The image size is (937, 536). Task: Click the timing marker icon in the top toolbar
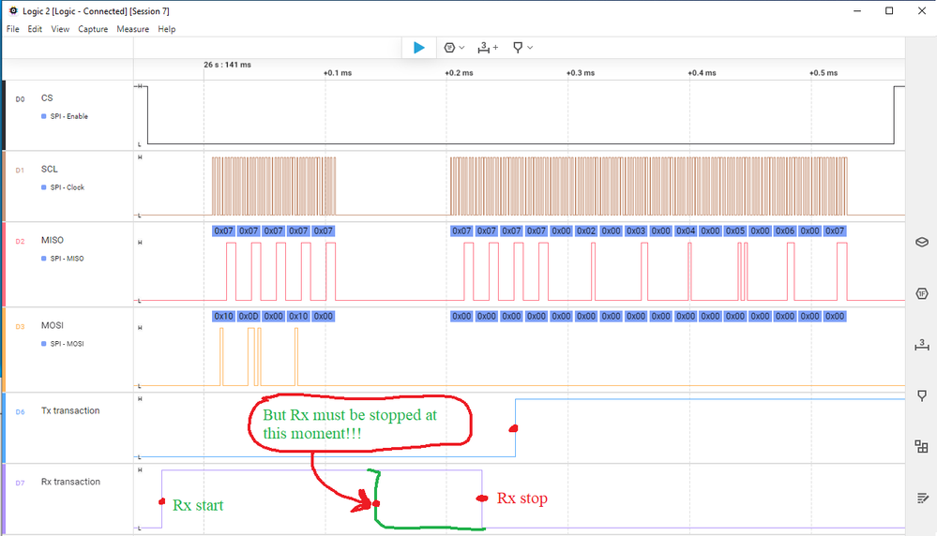[x=518, y=48]
